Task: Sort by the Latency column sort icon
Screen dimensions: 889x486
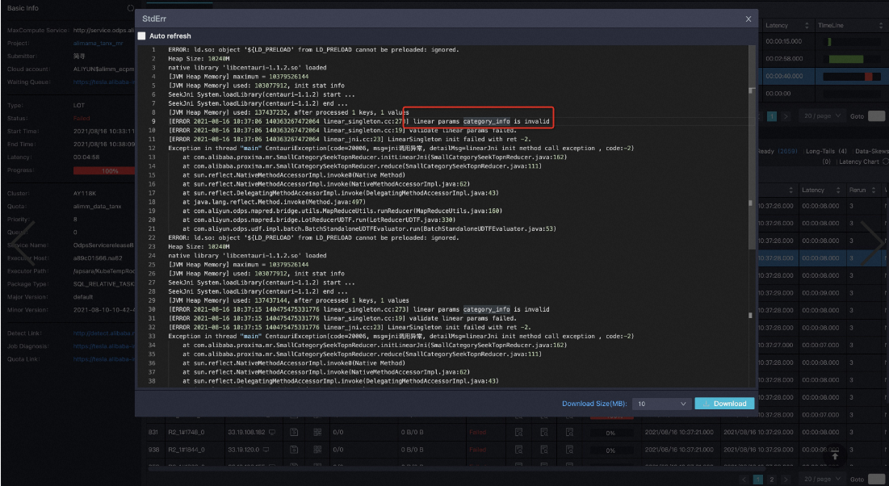Action: (x=806, y=26)
